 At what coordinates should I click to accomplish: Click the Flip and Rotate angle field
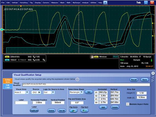point(77,103)
